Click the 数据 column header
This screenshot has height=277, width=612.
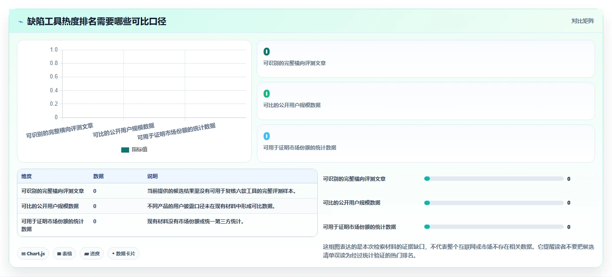[98, 176]
